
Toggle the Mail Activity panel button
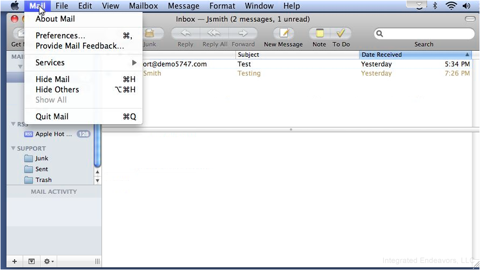(x=31, y=261)
